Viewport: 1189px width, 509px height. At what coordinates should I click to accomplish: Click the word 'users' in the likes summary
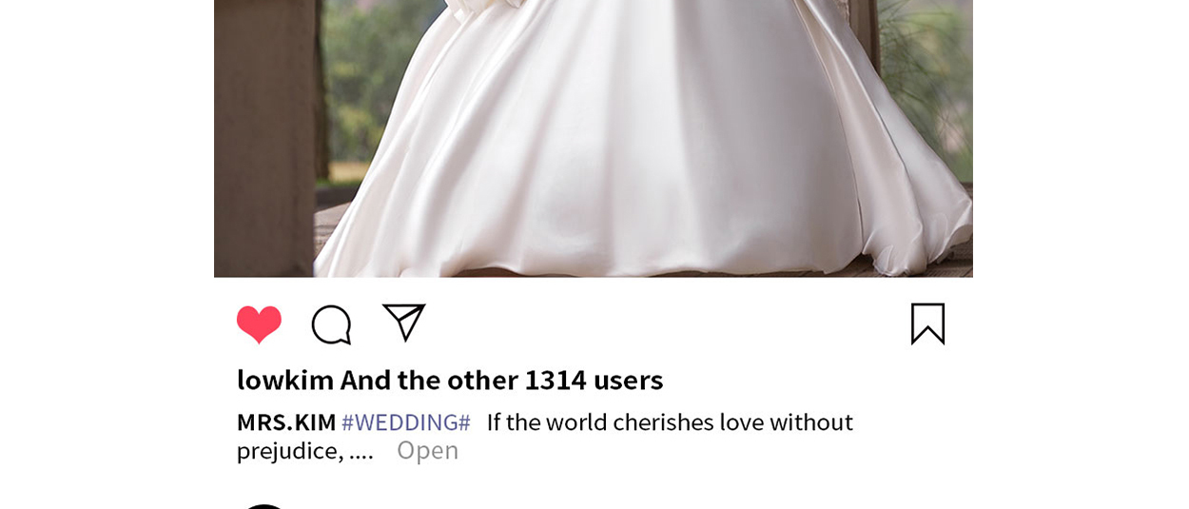(628, 380)
